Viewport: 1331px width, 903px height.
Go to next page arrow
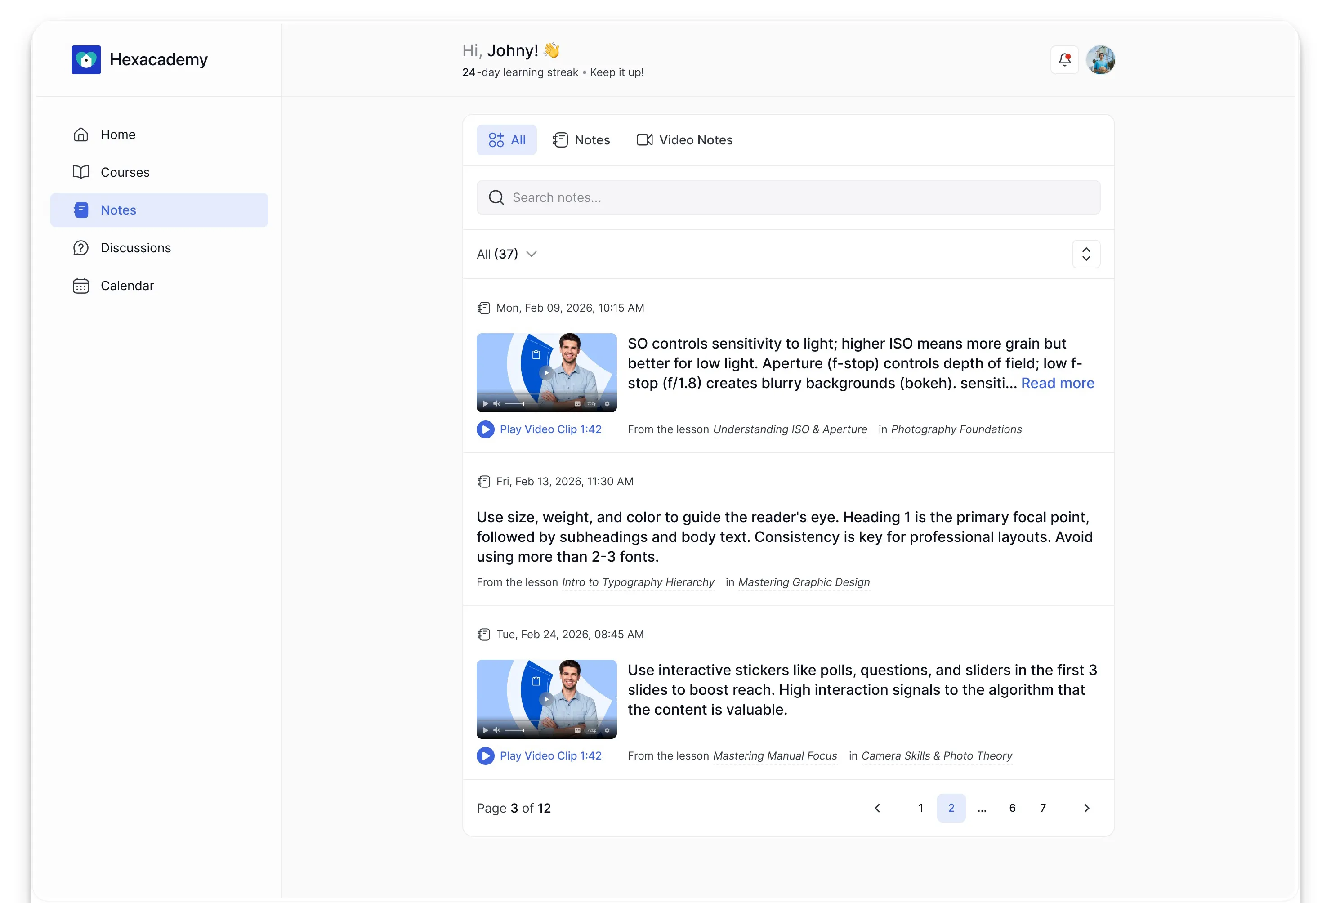[x=1086, y=809]
